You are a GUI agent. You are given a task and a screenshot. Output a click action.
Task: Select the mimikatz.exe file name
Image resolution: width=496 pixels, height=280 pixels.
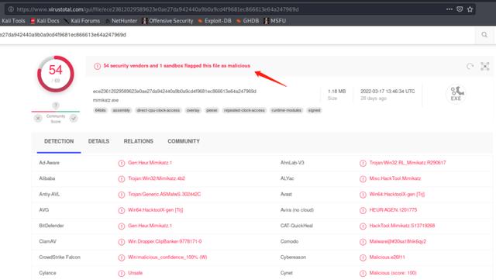(105, 100)
